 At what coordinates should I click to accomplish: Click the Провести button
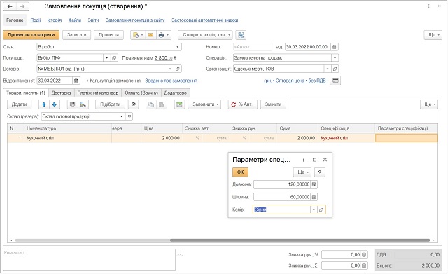click(109, 35)
